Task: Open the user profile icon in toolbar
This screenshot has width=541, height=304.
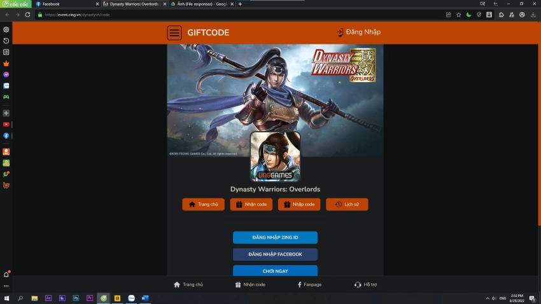Action: pyautogui.click(x=522, y=15)
